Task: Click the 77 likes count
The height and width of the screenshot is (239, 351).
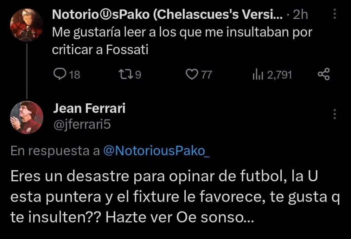Action: pyautogui.click(x=206, y=75)
